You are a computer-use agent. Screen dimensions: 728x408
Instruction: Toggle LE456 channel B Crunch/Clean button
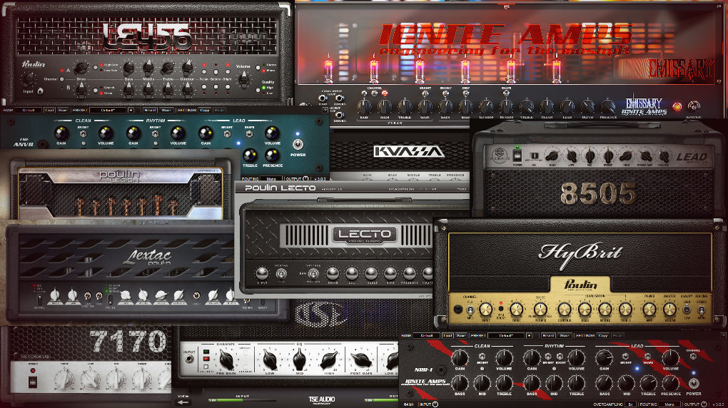[x=96, y=91]
